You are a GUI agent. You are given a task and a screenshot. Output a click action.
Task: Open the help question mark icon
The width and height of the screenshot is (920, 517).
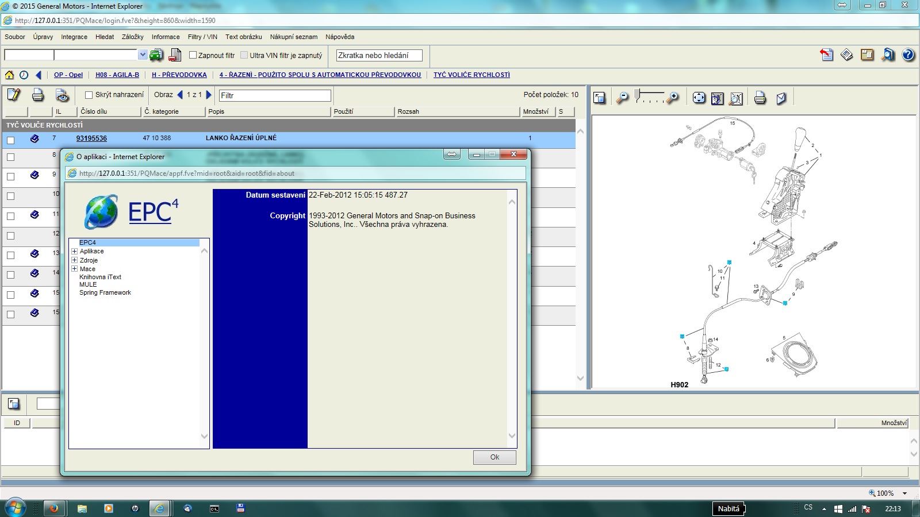point(908,55)
